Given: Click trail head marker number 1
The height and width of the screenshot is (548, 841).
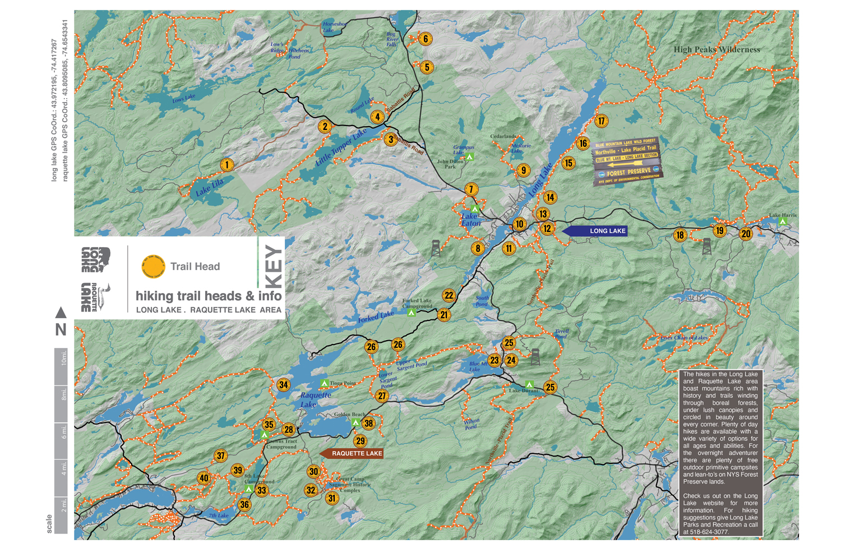Looking at the screenshot, I should [x=227, y=165].
